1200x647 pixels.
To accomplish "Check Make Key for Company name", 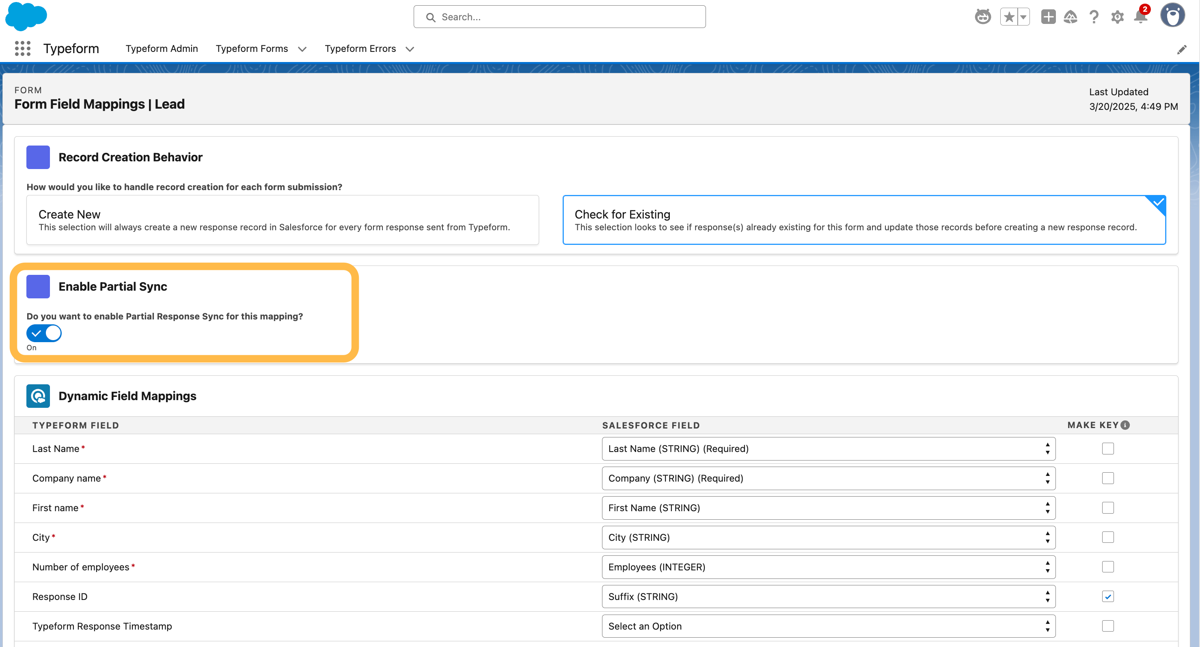I will [x=1108, y=478].
